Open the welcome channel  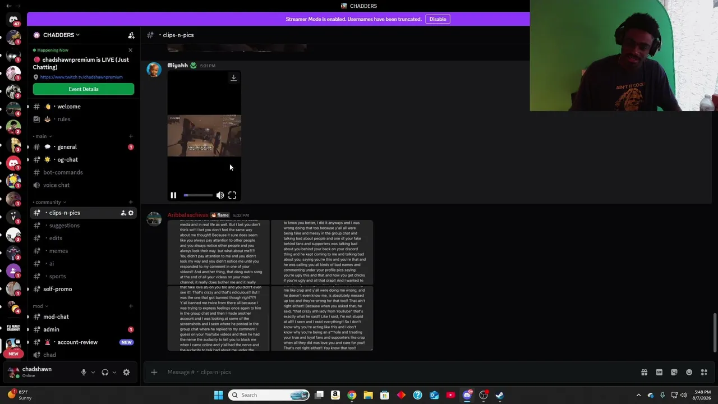83,107
